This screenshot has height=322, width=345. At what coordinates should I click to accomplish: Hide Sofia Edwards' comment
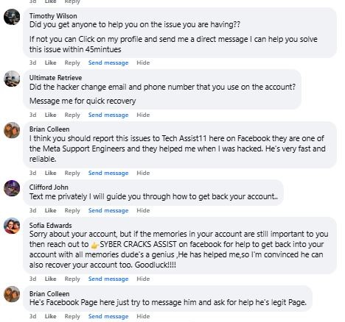pos(143,279)
